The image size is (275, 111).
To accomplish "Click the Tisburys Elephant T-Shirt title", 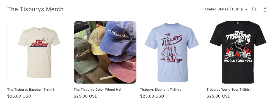I will pos(161,90).
